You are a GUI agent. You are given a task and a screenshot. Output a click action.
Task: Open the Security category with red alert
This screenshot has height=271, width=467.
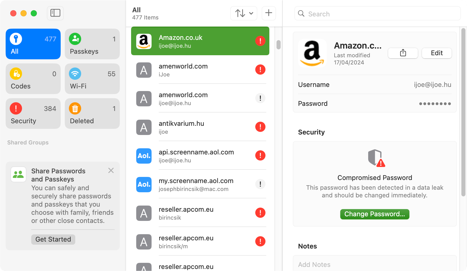pyautogui.click(x=33, y=114)
